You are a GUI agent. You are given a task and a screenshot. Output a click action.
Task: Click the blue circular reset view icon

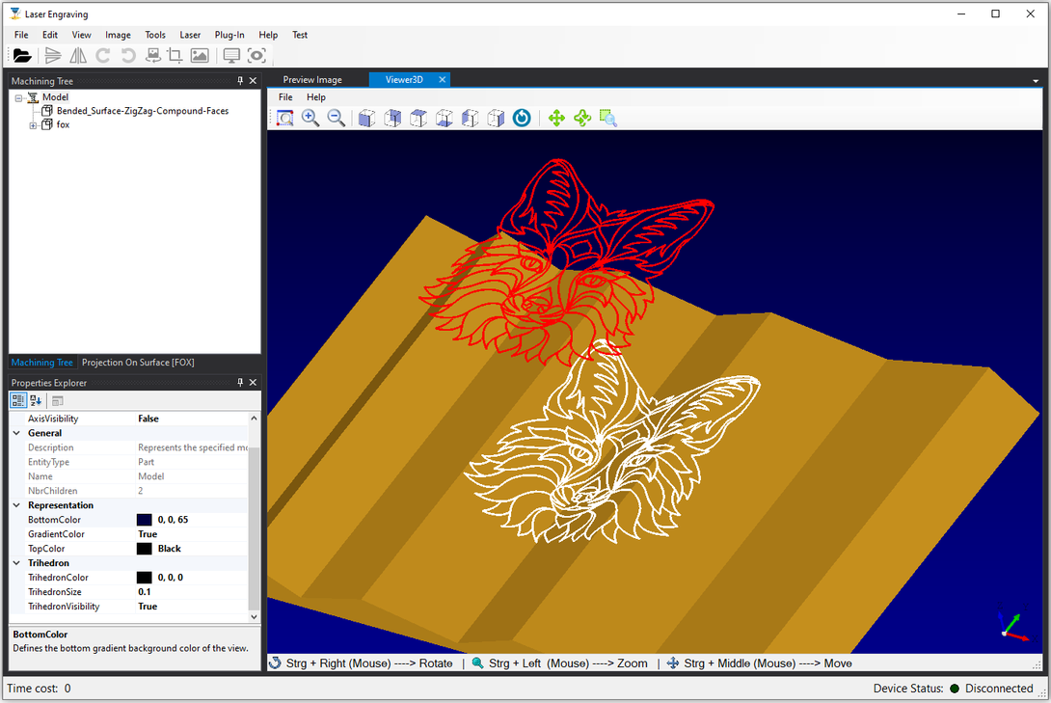click(522, 118)
